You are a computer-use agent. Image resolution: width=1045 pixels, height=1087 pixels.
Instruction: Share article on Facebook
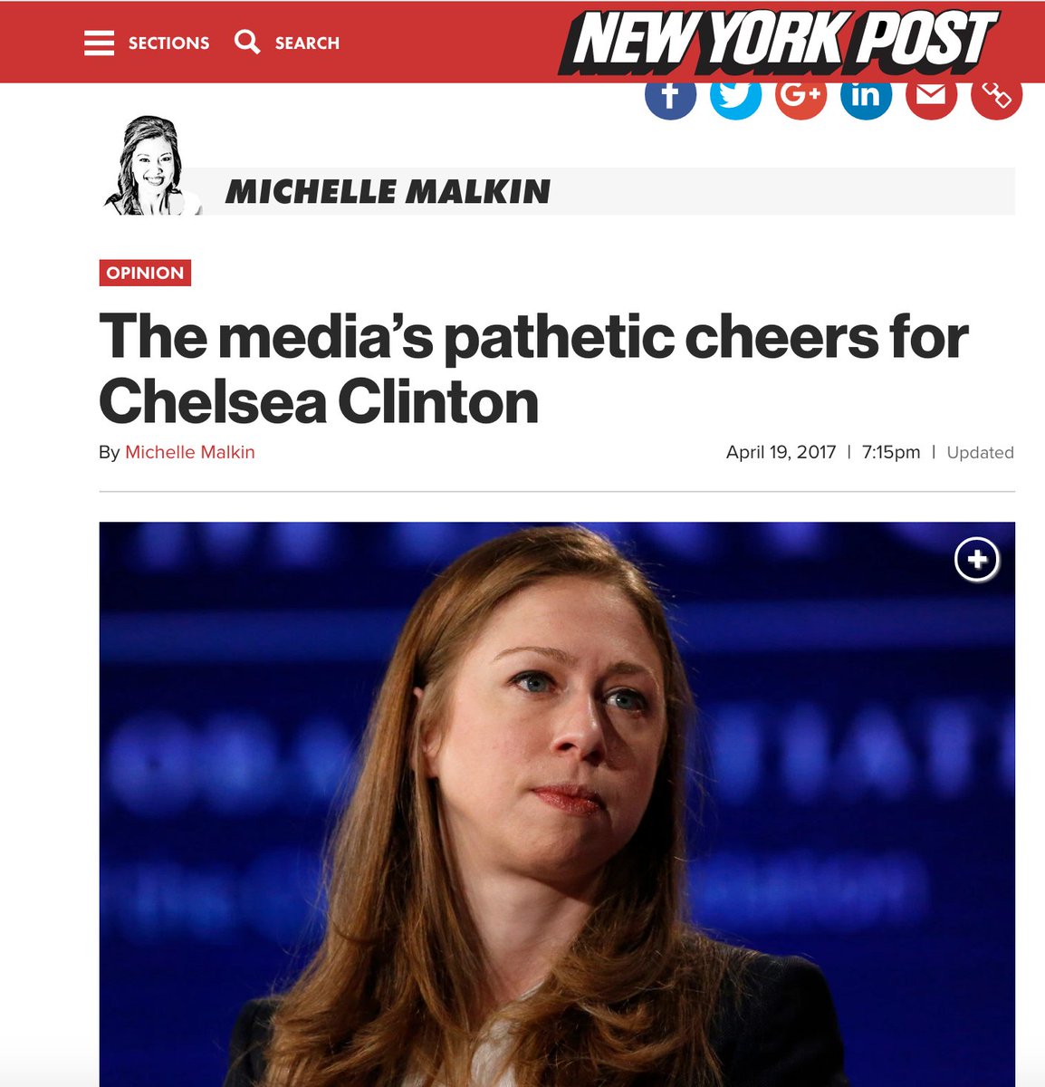point(670,96)
